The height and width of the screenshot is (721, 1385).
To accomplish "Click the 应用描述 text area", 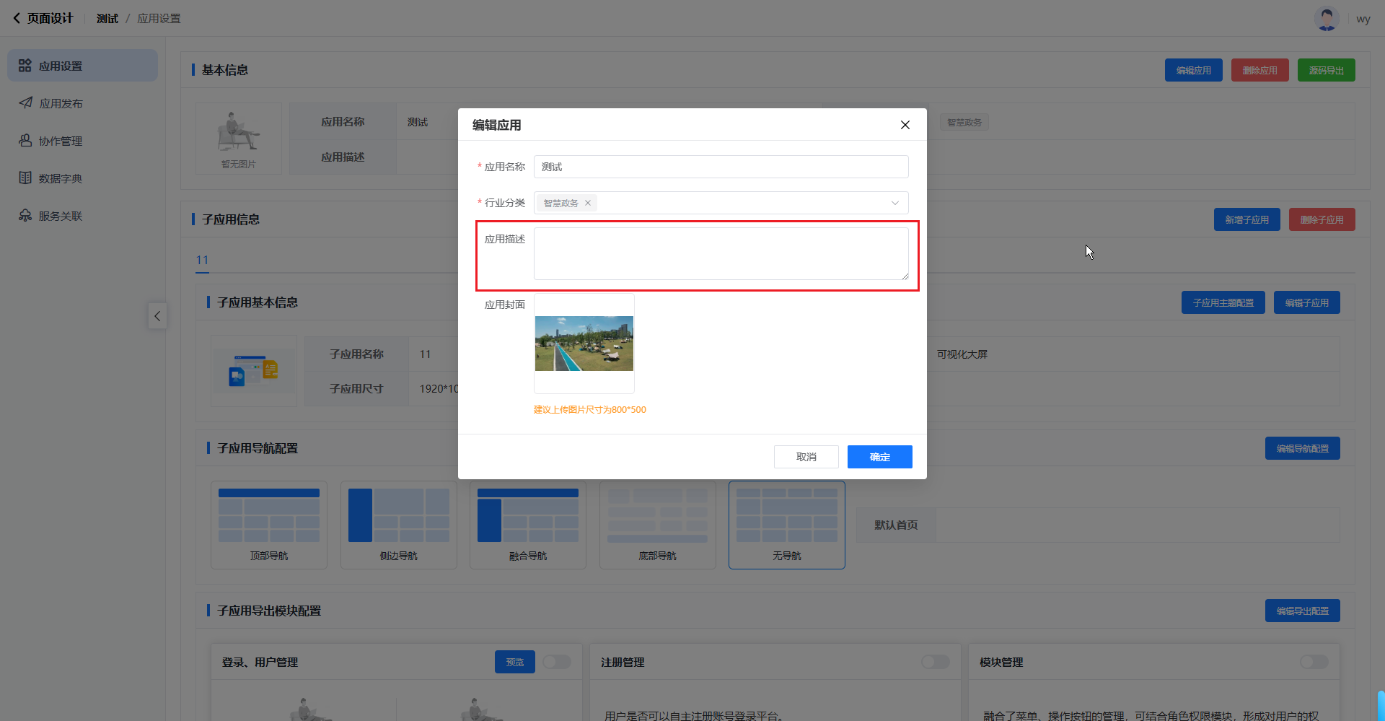I will [x=721, y=253].
